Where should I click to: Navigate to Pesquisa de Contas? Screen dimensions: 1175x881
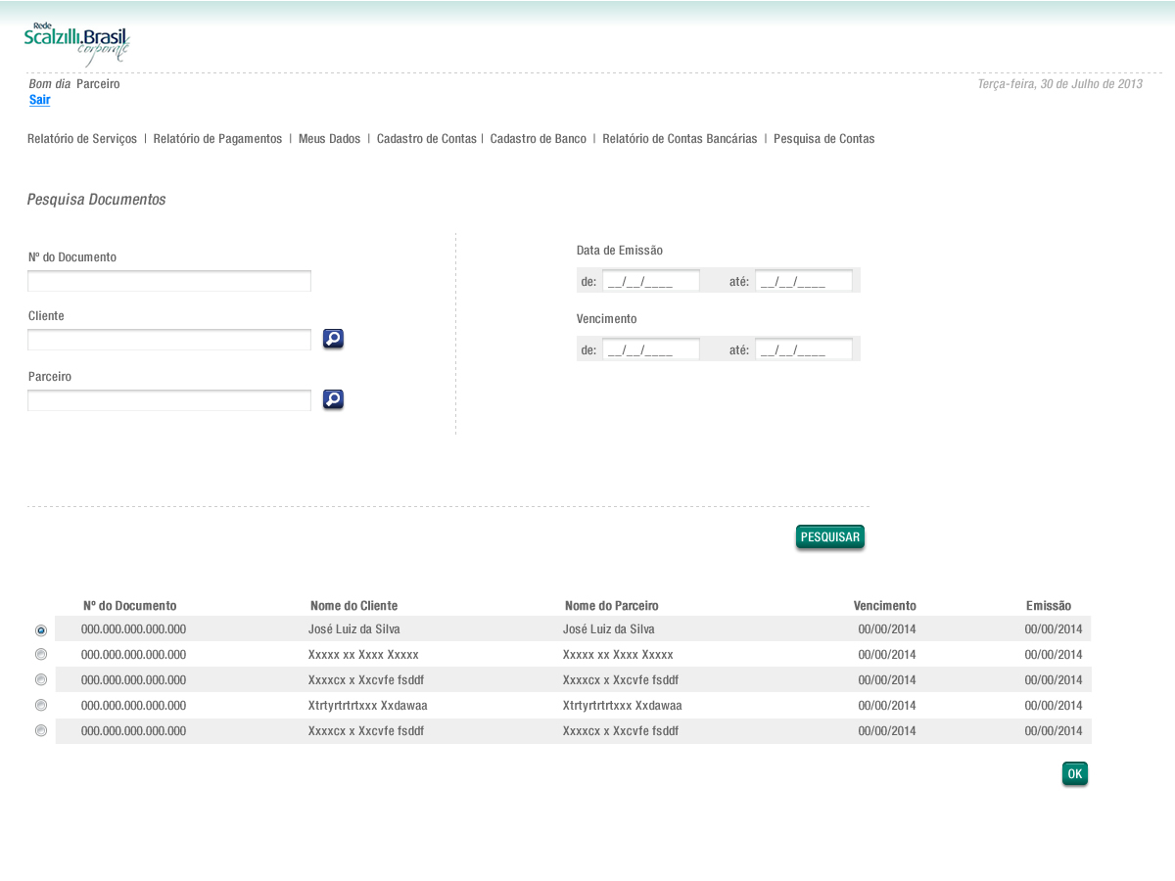point(823,139)
